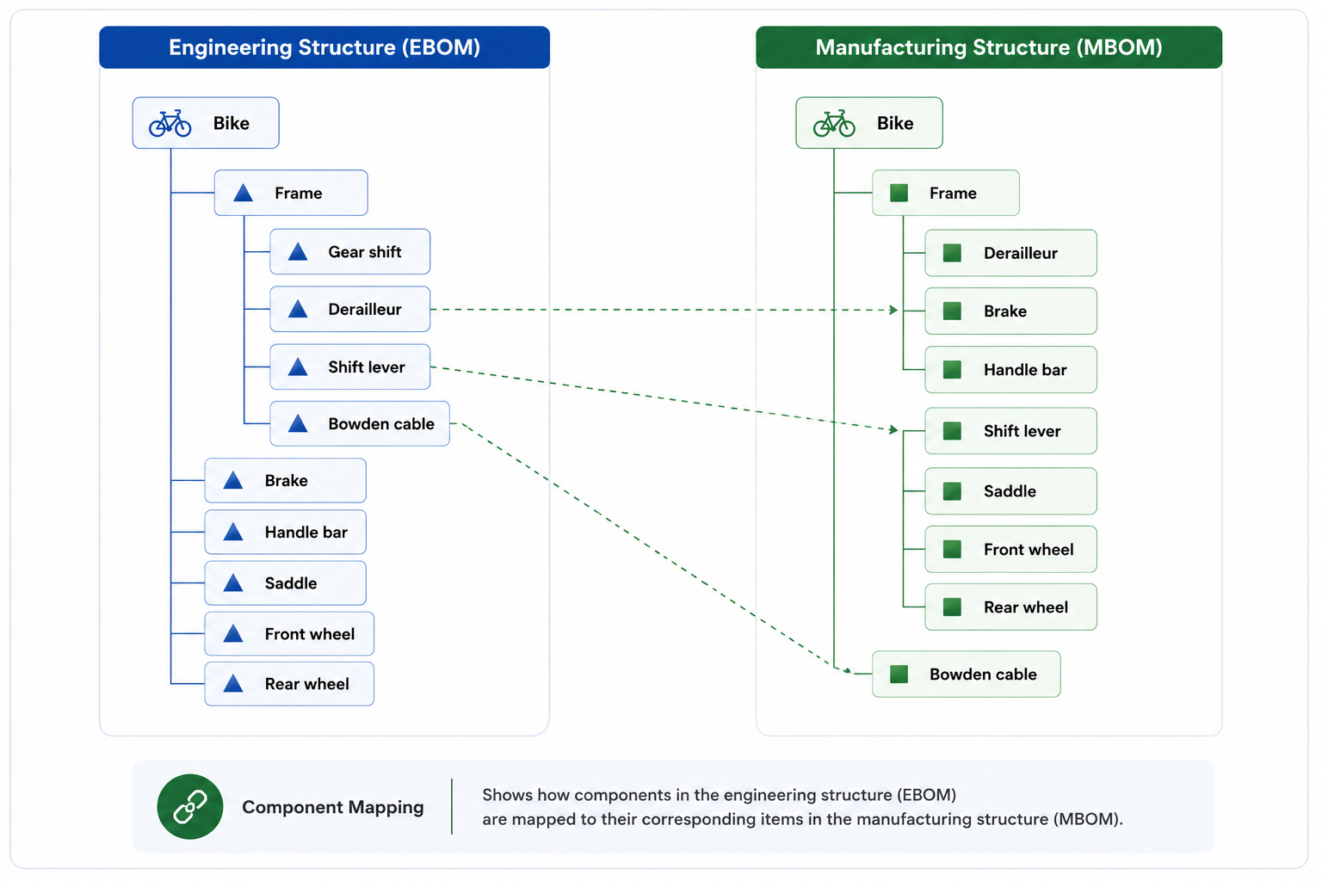Select the Bowden cable label in EBOM tree

[x=381, y=423]
